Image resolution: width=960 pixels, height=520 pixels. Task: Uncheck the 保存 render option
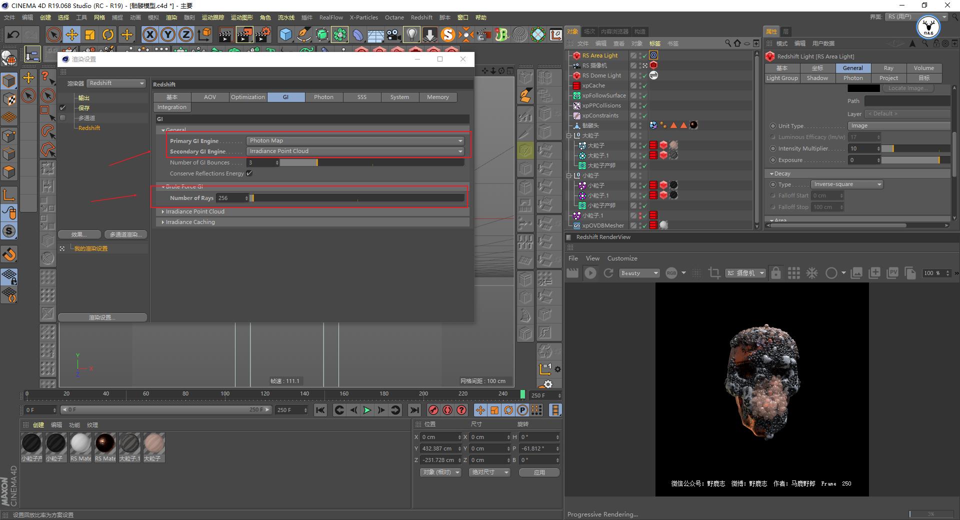63,108
